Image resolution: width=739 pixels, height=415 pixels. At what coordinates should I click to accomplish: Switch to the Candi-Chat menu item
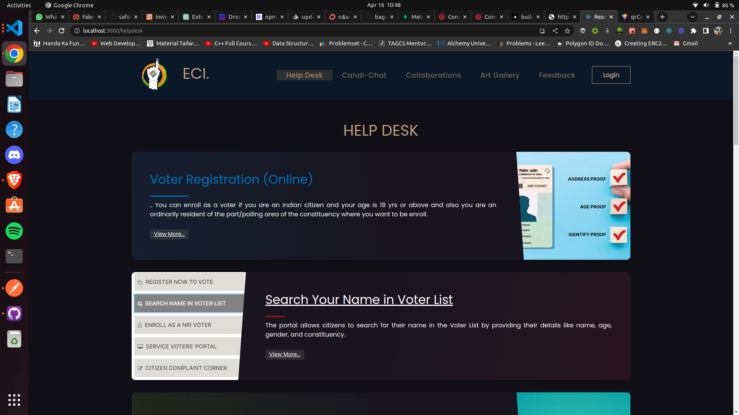point(364,75)
